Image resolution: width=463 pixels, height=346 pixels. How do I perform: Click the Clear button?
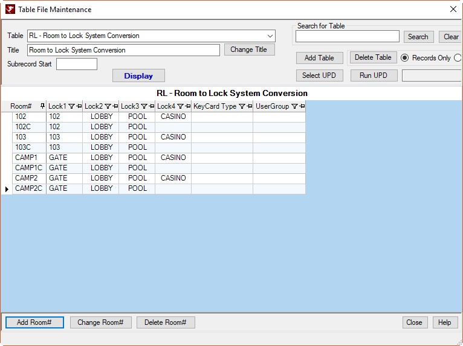pos(450,37)
